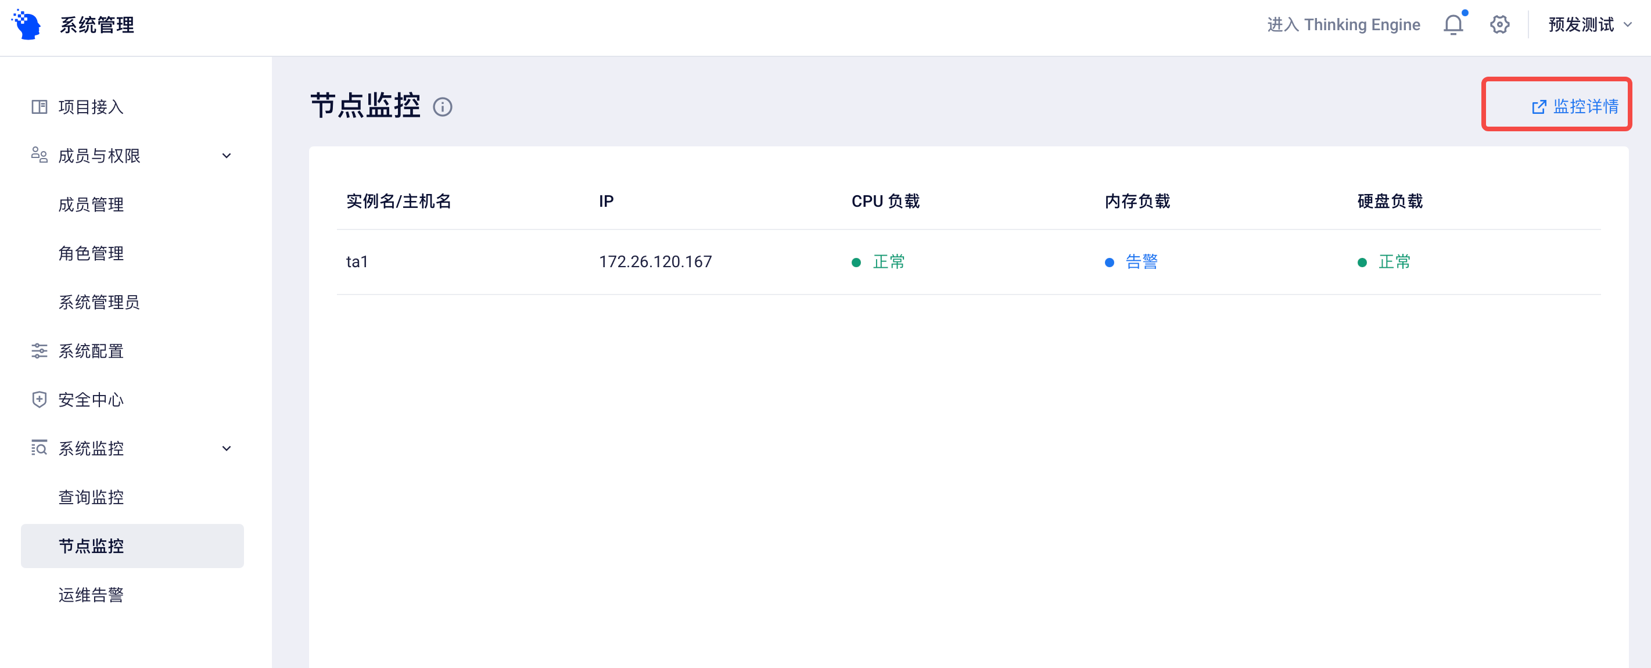This screenshot has height=668, width=1651.
Task: Click the 成员与权限 people icon
Action: pos(39,155)
